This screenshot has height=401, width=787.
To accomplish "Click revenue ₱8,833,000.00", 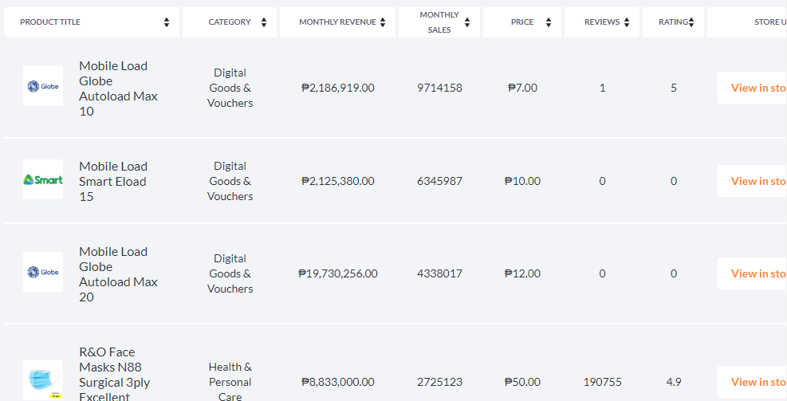I will (338, 382).
